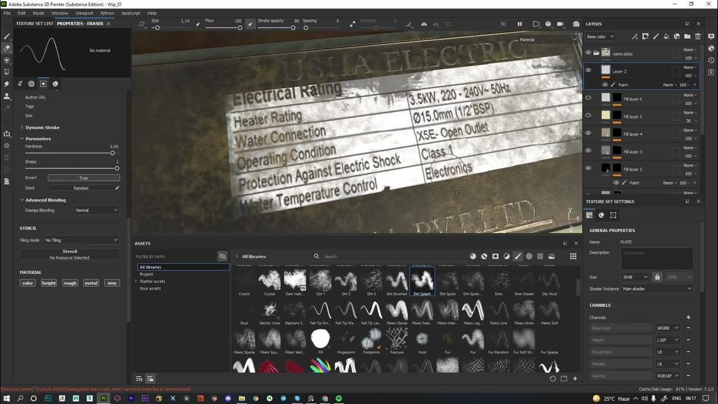Select the Paint brush tool in left toolbar

(7, 36)
